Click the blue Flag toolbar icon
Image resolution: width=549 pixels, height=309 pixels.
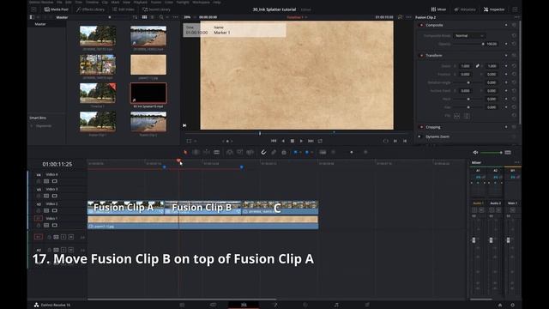[x=295, y=153]
